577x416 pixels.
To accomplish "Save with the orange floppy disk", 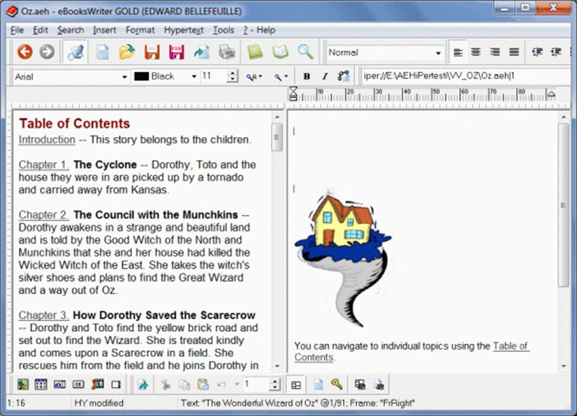I will (x=151, y=52).
